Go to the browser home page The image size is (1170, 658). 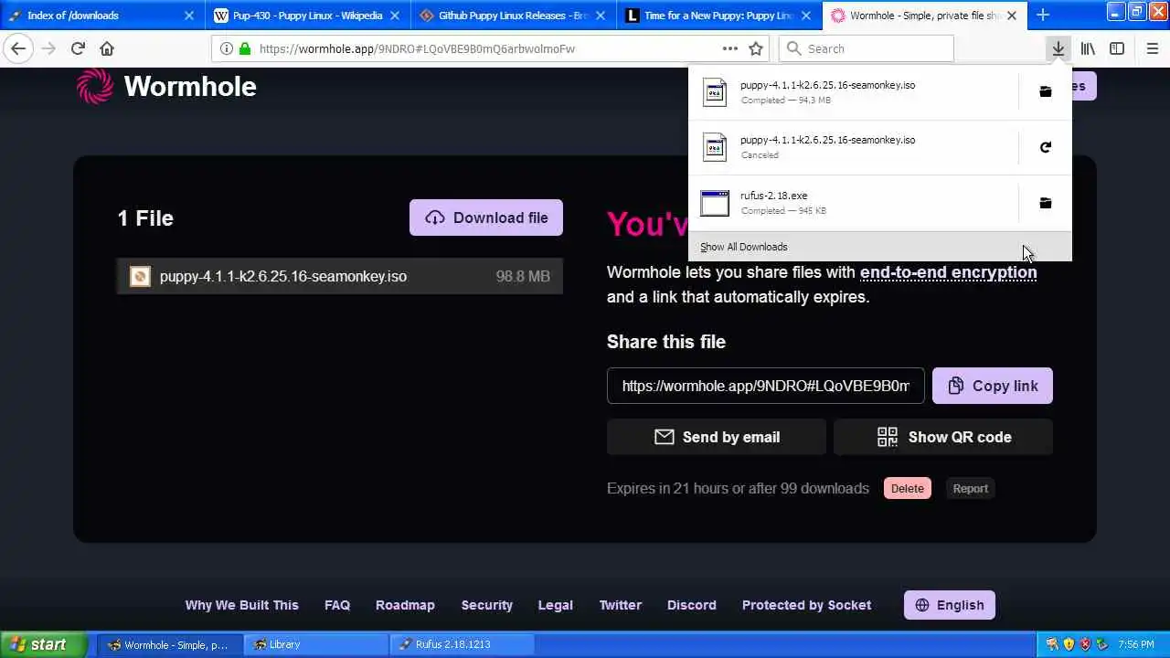107,48
